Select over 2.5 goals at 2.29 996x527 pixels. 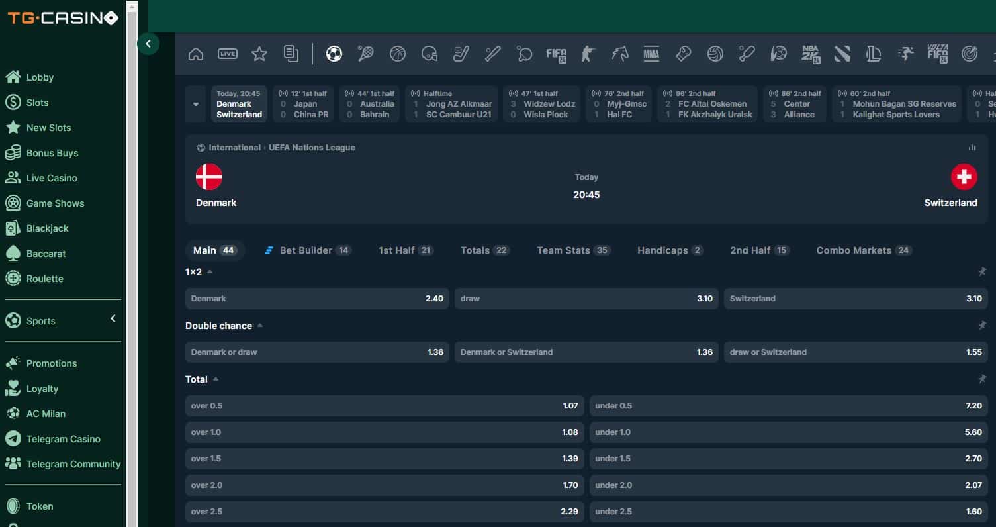[385, 512]
